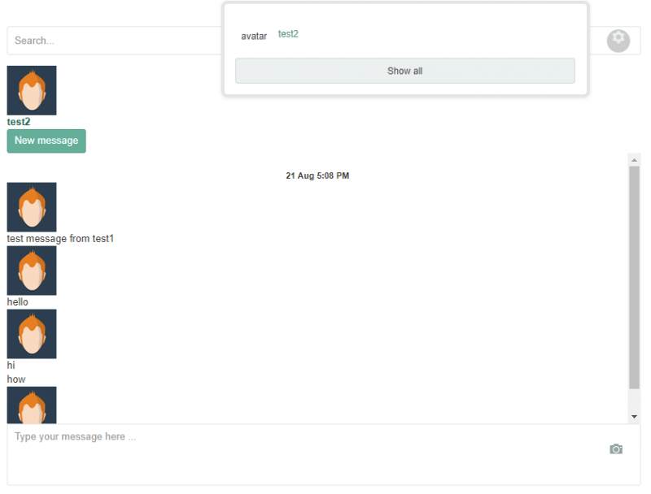The image size is (651, 494).
Task: Click the Show all button
Action: 404,71
